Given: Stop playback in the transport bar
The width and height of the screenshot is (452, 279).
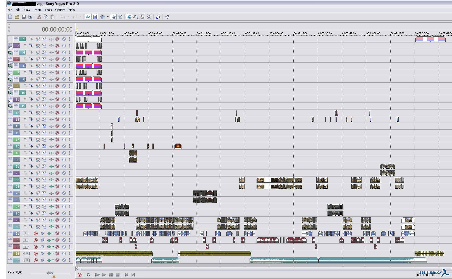Looking at the screenshot, I should [x=118, y=275].
